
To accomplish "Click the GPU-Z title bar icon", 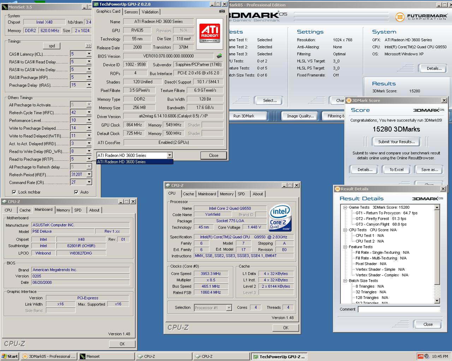I will (96, 4).
